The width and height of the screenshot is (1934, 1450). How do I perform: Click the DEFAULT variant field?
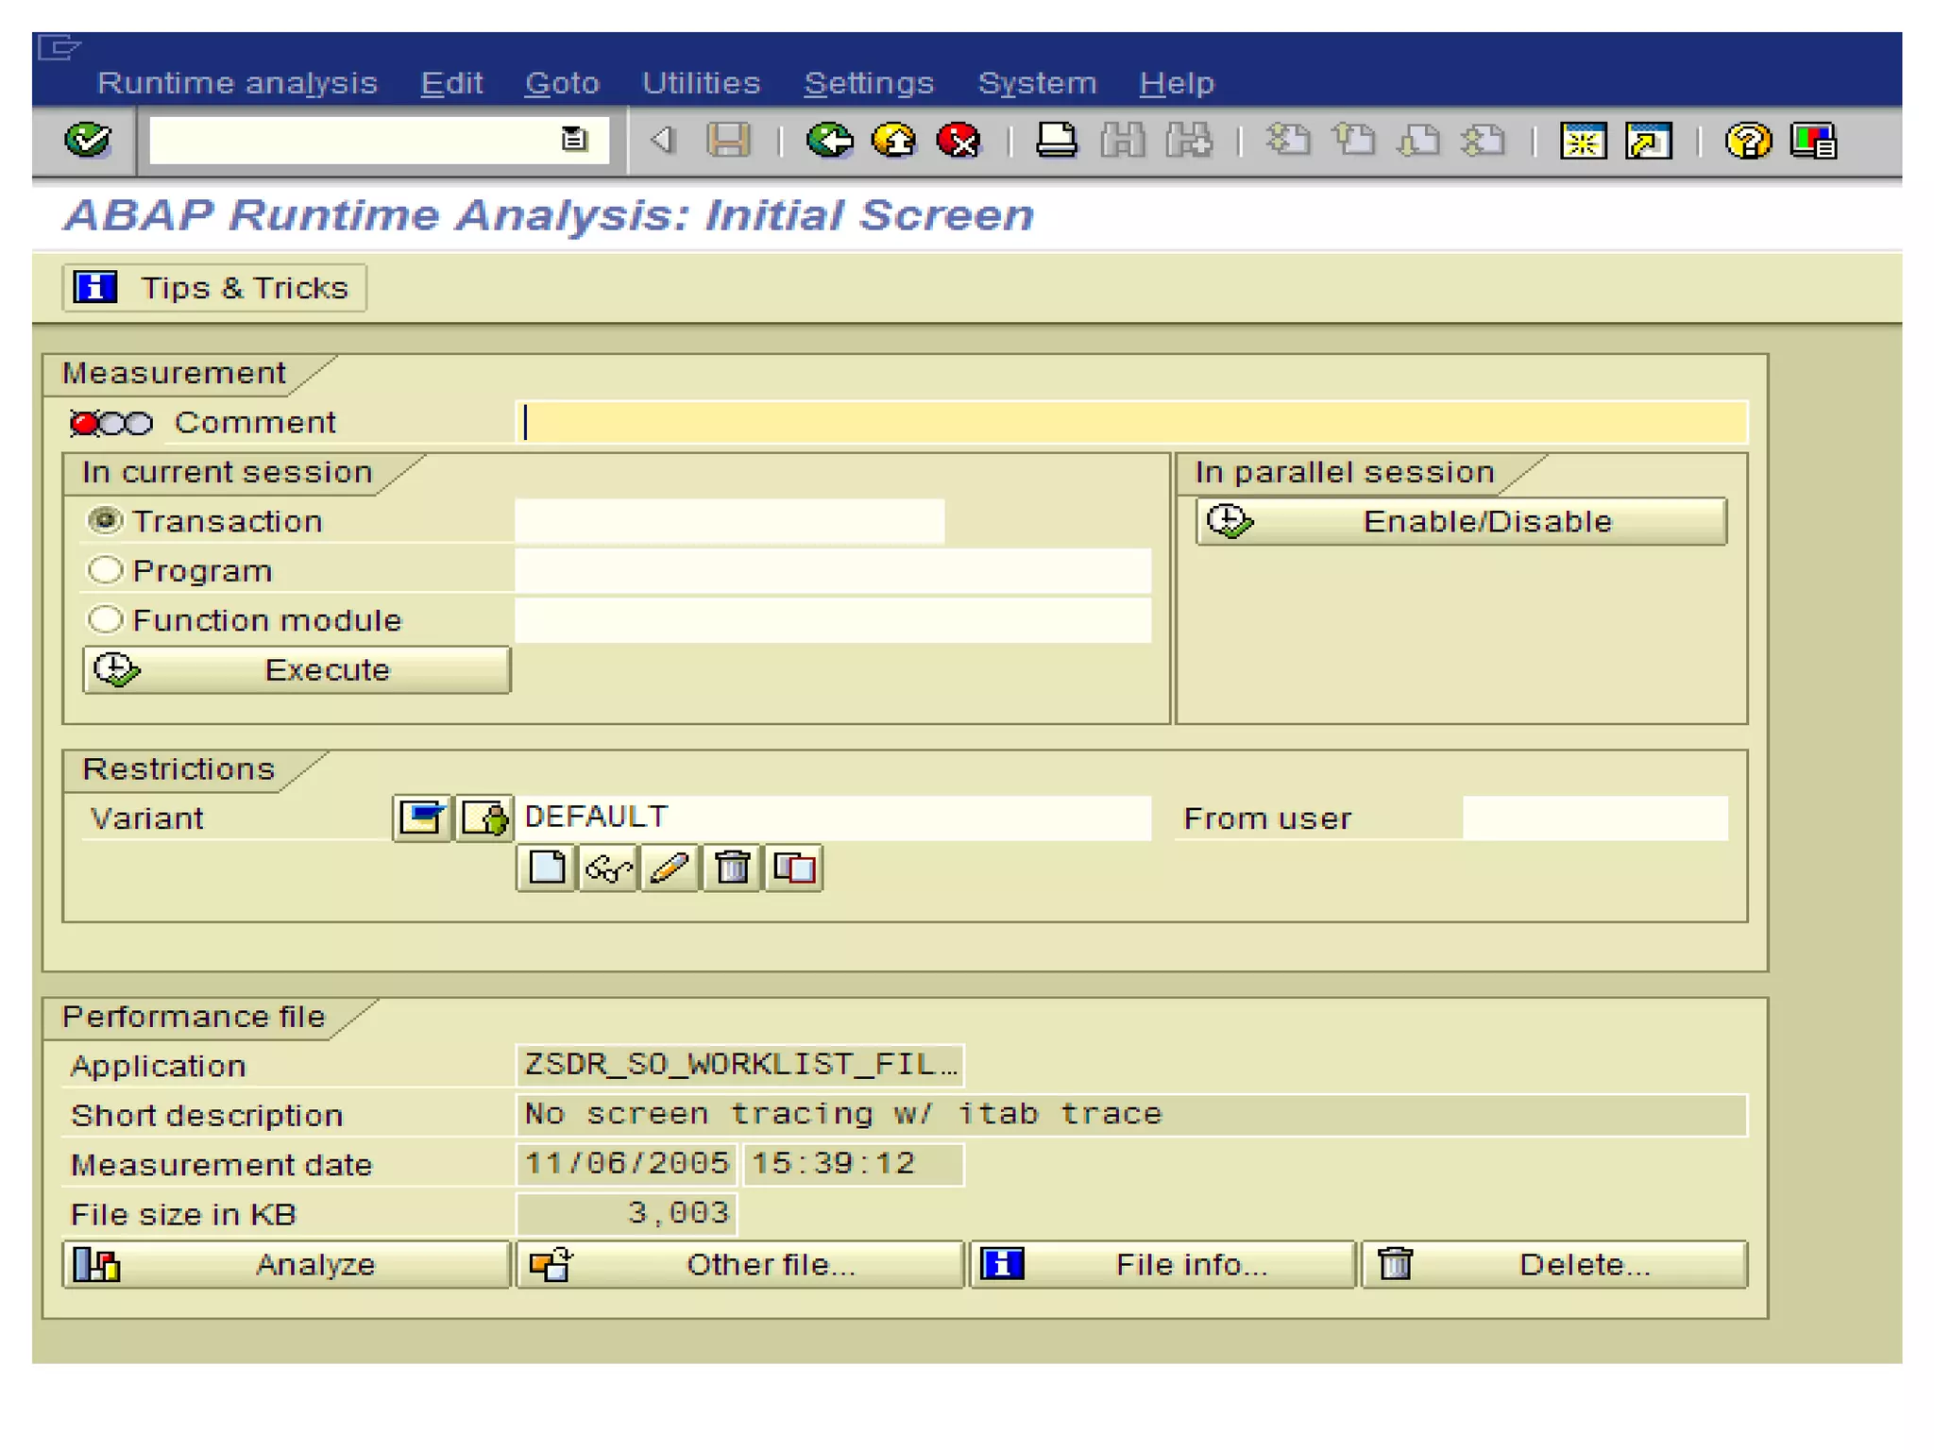point(834,817)
